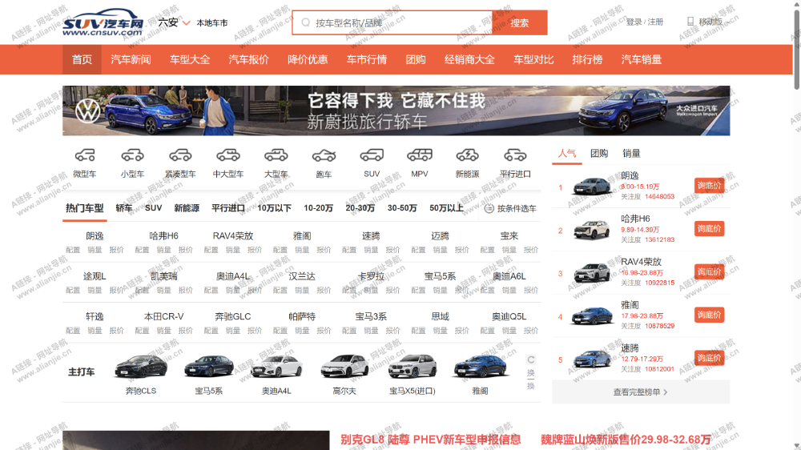Select the SUV category icon
Screen dimensions: 801x450
(x=372, y=155)
